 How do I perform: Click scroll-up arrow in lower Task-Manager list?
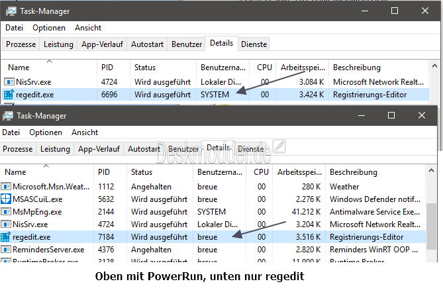click(x=431, y=170)
